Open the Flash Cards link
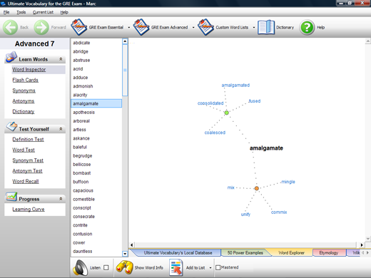The width and height of the screenshot is (371, 278). click(25, 80)
